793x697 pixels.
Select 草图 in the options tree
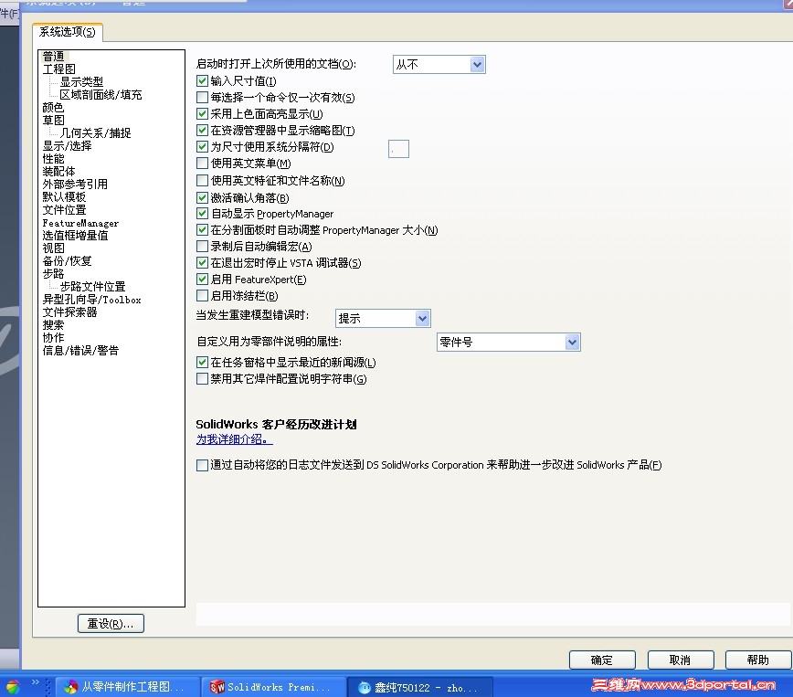click(54, 120)
